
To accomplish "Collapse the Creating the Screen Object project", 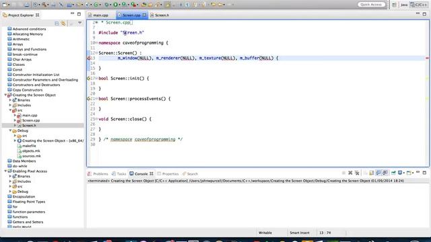I will pos(5,95).
